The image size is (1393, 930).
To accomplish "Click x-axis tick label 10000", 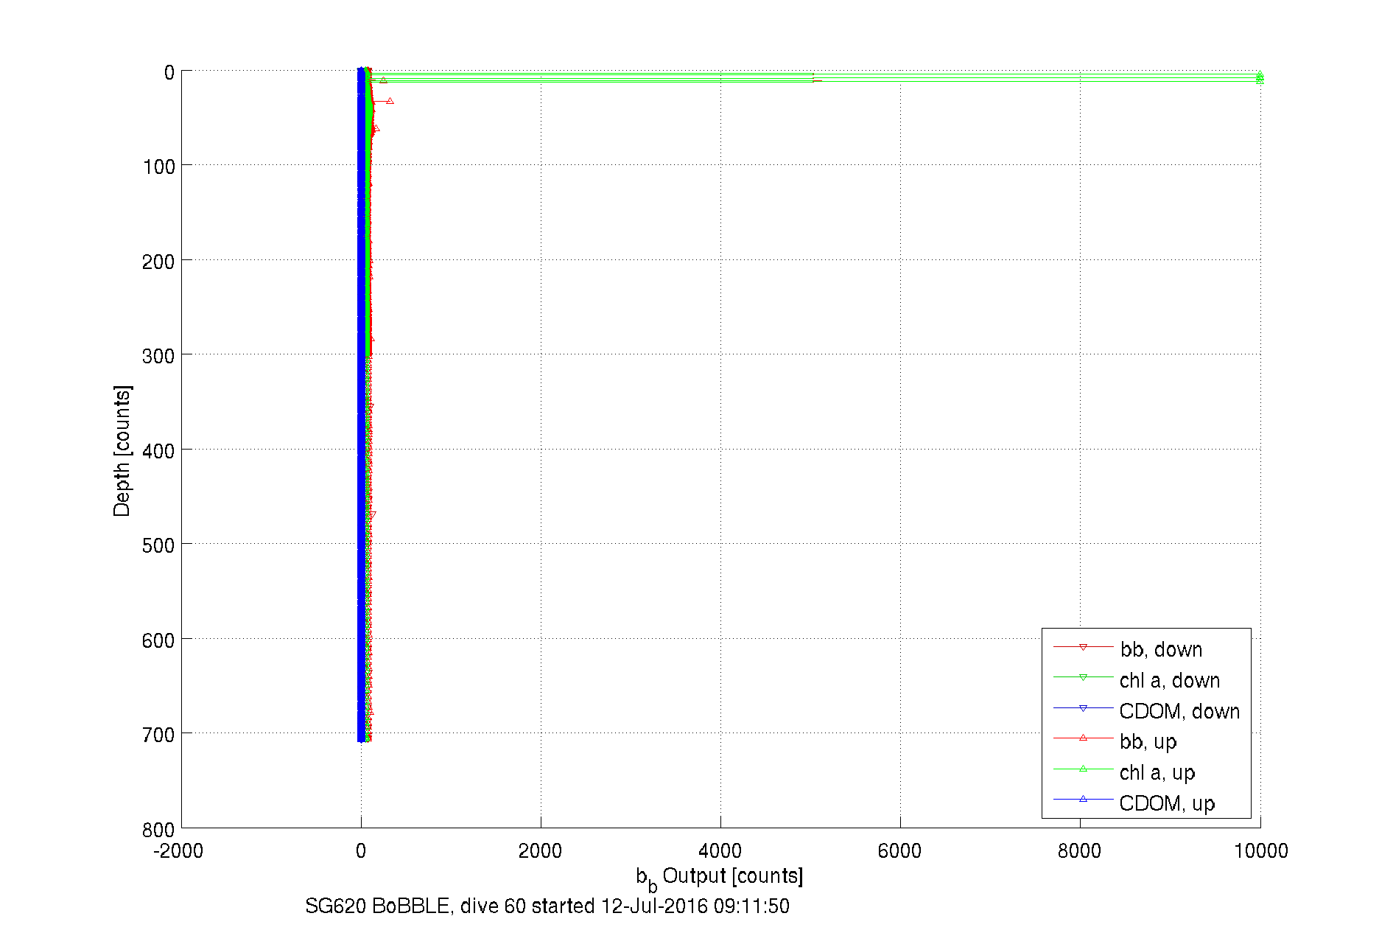I will (x=1261, y=851).
